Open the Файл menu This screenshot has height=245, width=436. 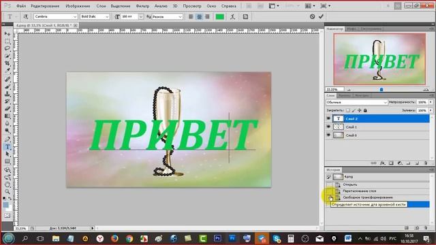click(x=21, y=6)
